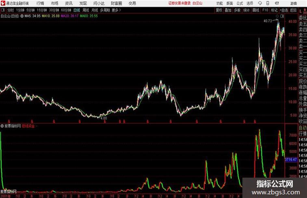Switch to the 15分钟 period tab
This screenshot has width=307, height=198.
pos(42,10)
